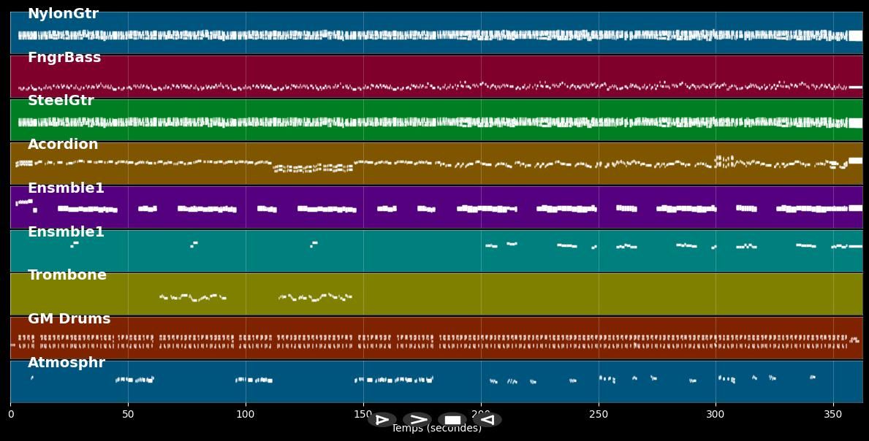Click the outlined left-pointing triangle button
Image resolution: width=869 pixels, height=441 pixels.
(x=487, y=420)
